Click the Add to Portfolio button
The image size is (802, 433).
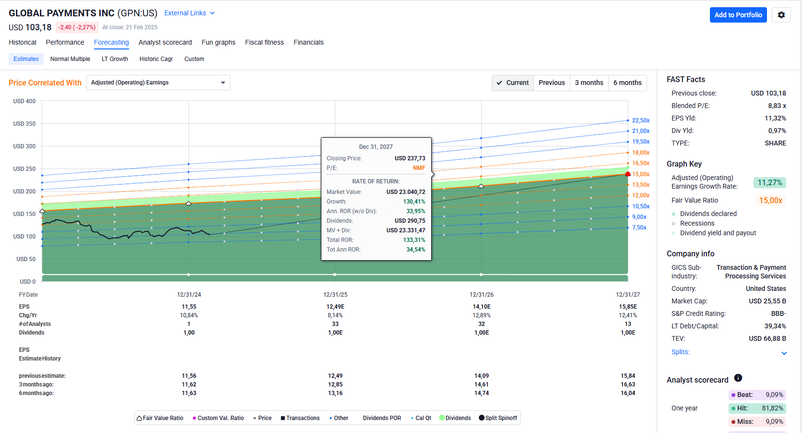coord(738,15)
